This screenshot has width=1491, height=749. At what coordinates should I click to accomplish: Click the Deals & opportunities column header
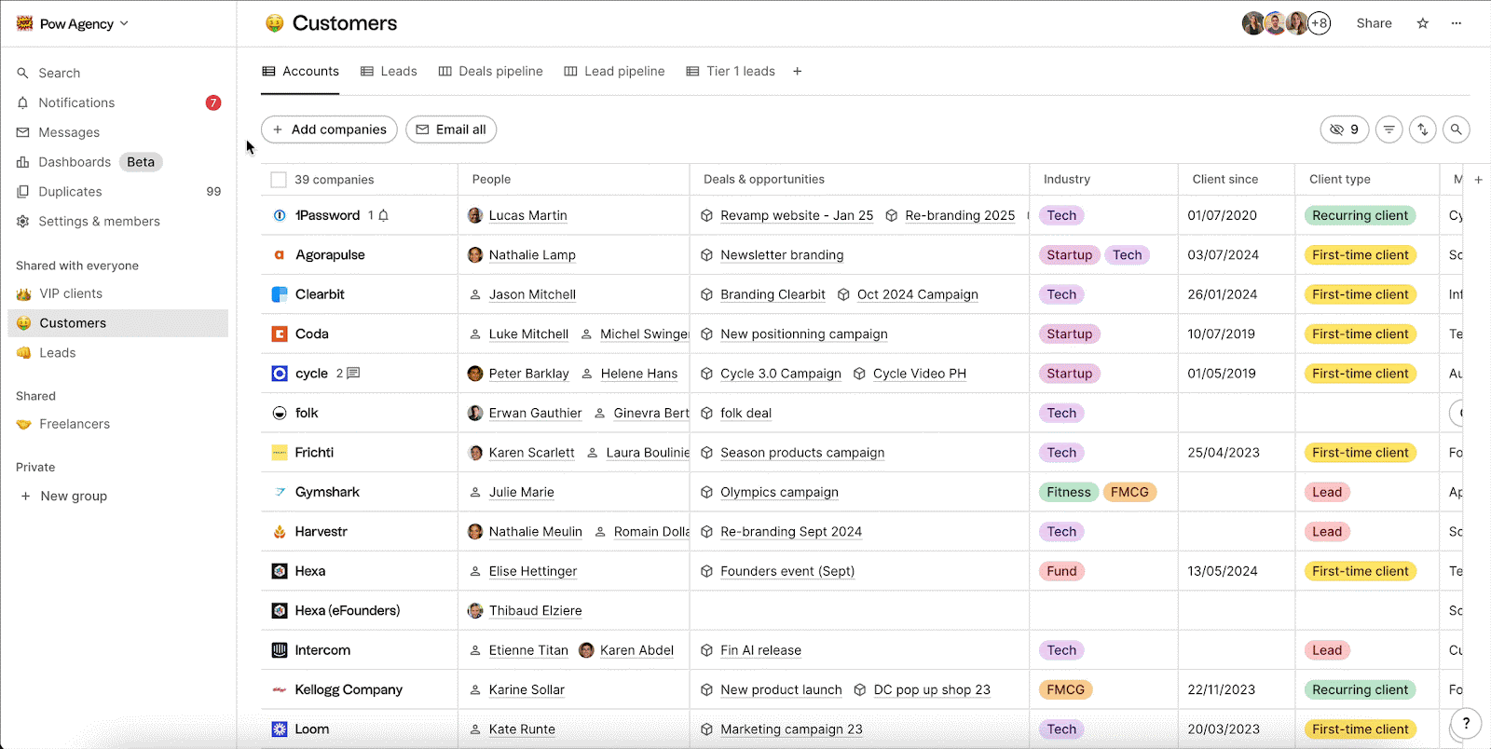tap(763, 180)
